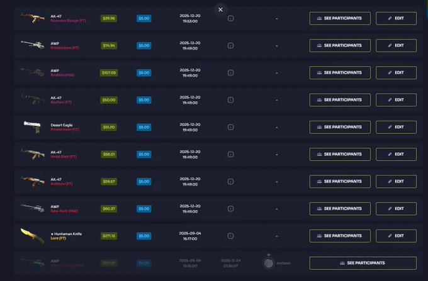Edit the AK-47 Nouveau Rouge entry
Viewport: 428px width, 281px height.
point(396,18)
